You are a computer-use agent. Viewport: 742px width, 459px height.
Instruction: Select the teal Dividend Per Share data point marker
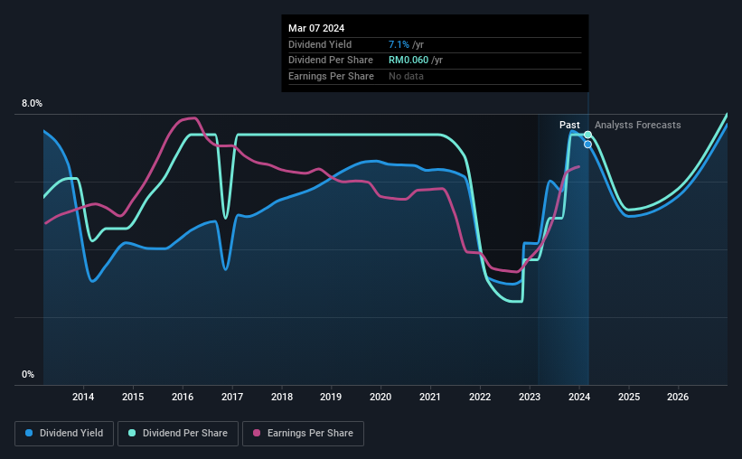[587, 135]
